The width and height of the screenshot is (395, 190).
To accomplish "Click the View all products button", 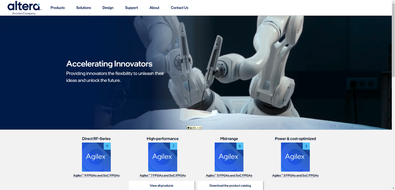I will [161, 185].
